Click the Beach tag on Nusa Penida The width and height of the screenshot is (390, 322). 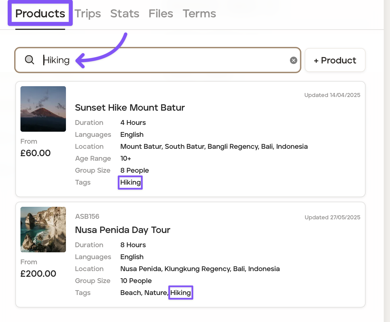(131, 293)
